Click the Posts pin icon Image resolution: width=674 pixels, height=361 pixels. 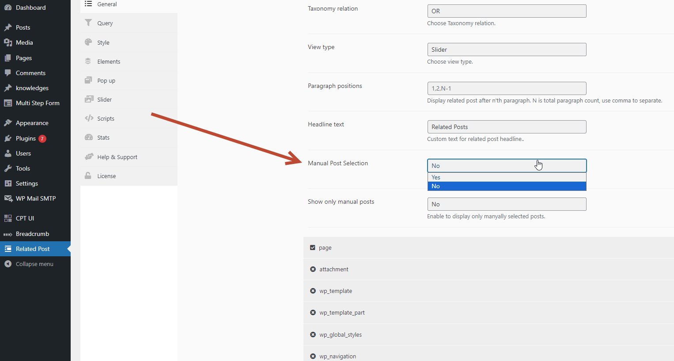click(x=8, y=27)
